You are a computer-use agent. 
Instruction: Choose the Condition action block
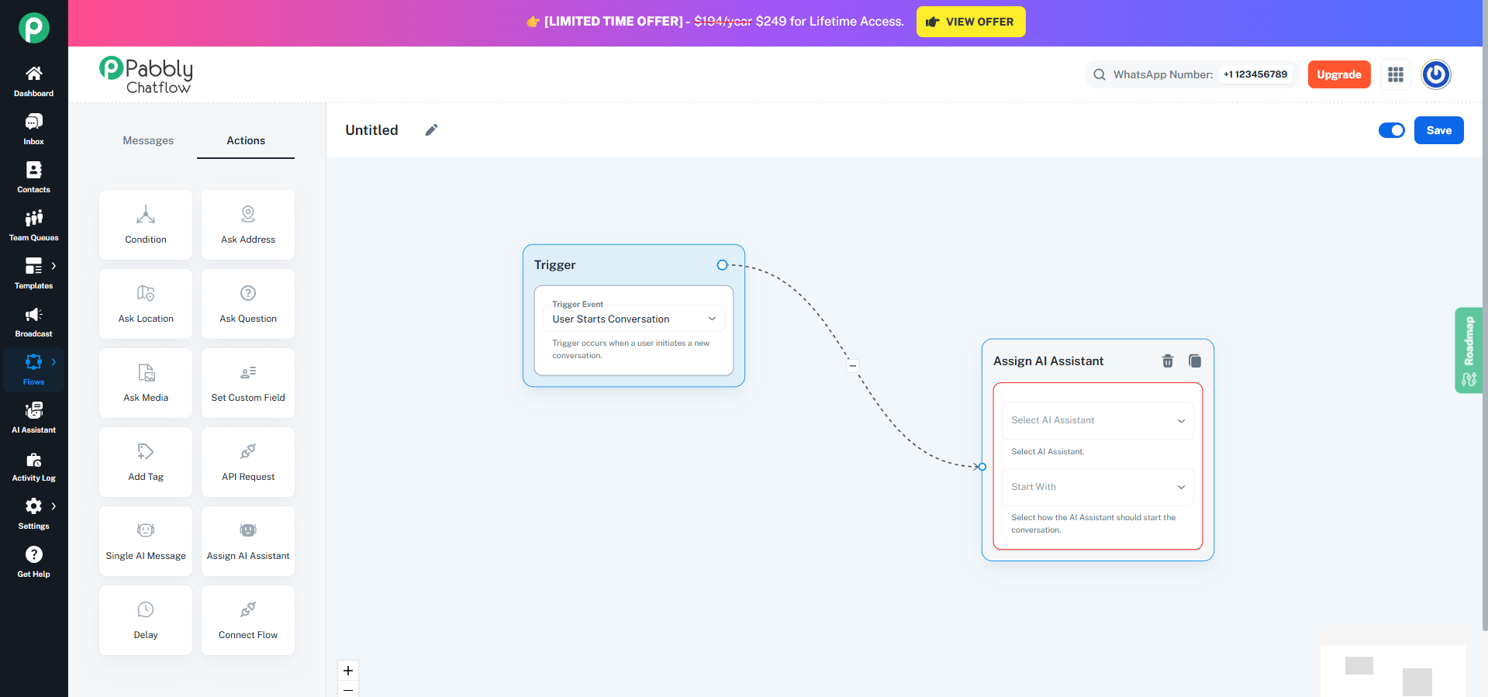coord(146,225)
